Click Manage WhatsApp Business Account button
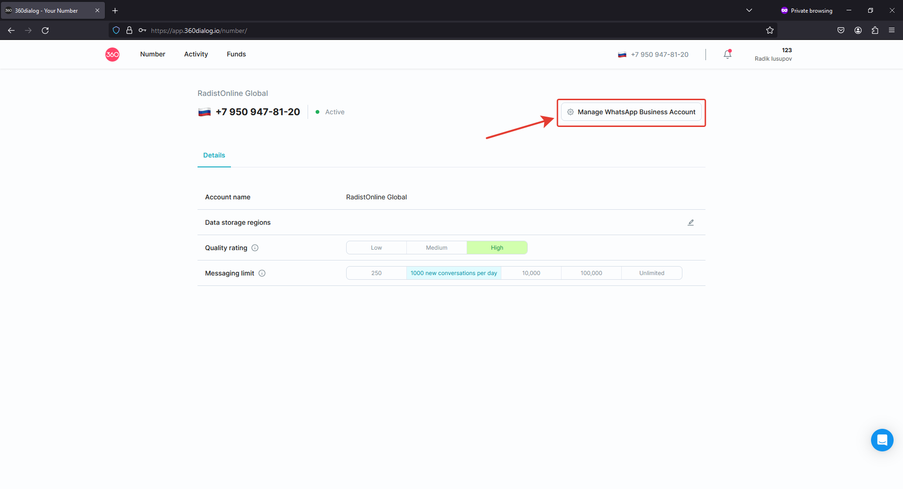This screenshot has width=903, height=489. pyautogui.click(x=631, y=112)
